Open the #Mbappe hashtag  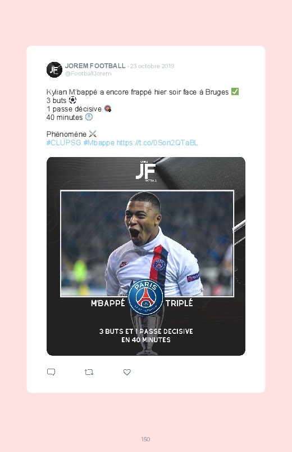(x=99, y=142)
